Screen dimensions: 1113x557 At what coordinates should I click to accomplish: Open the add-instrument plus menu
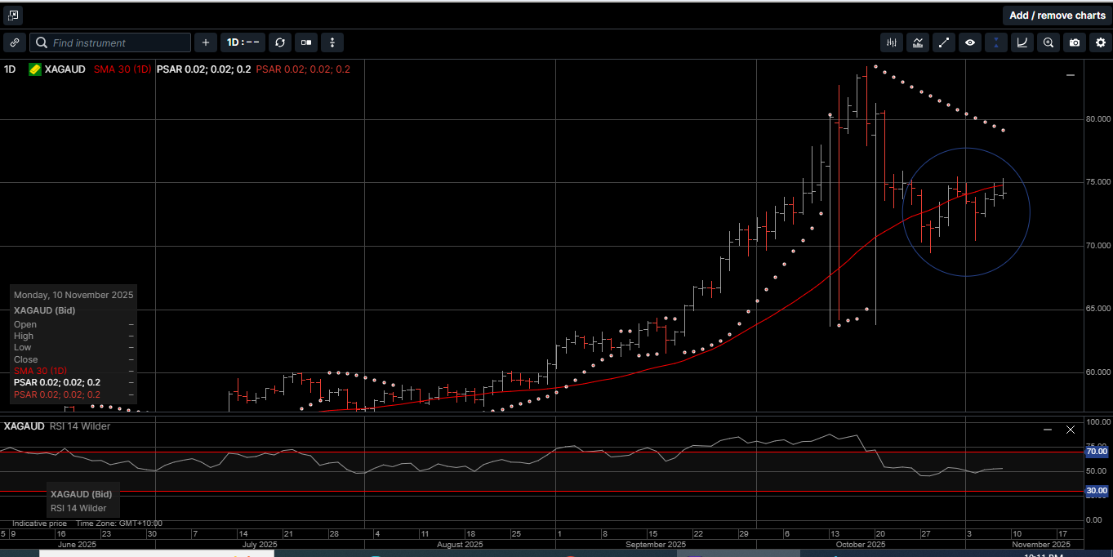click(x=205, y=42)
